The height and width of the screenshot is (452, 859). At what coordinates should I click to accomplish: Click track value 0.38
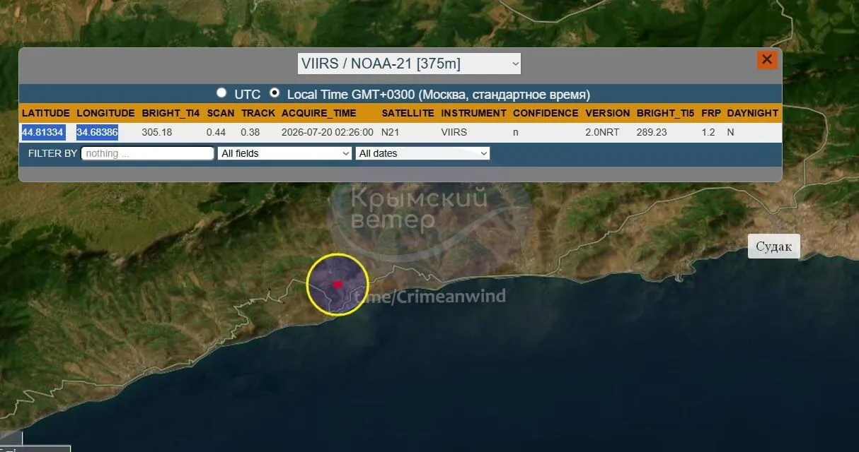point(250,132)
